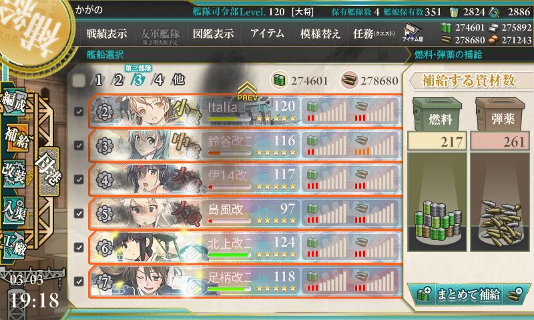Uncheck the Italia ship checkbox
This screenshot has height=320, width=534.
click(79, 111)
